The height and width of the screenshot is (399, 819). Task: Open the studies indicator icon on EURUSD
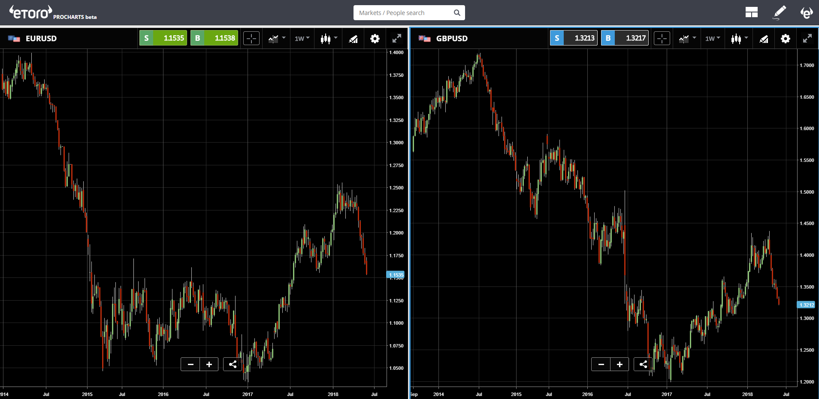(x=353, y=39)
